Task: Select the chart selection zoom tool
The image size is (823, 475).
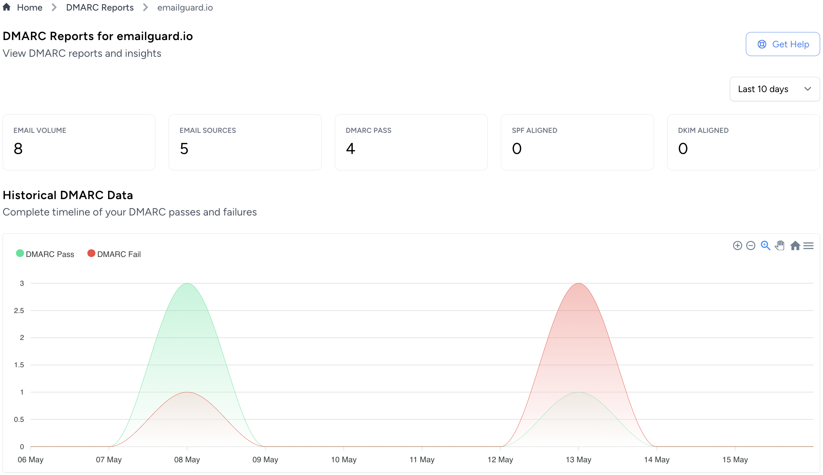Action: pos(765,246)
